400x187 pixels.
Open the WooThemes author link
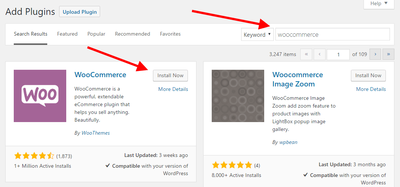pos(96,133)
